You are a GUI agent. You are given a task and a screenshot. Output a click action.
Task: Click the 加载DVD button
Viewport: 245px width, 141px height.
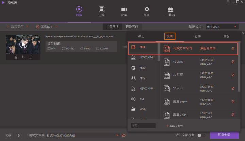pos(44,27)
